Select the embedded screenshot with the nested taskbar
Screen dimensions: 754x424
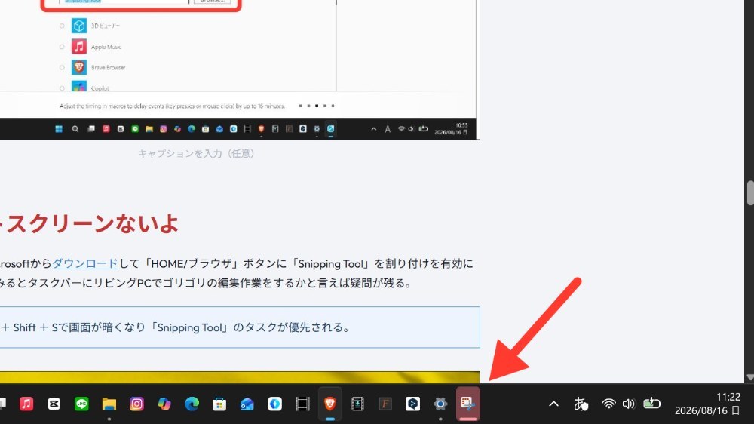240,69
